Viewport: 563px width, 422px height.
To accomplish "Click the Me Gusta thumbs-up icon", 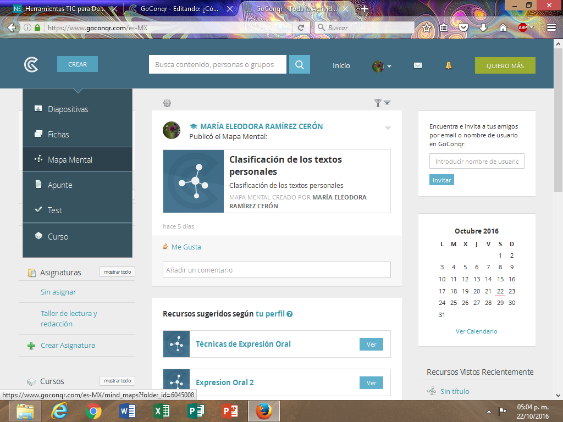I will pyautogui.click(x=165, y=247).
